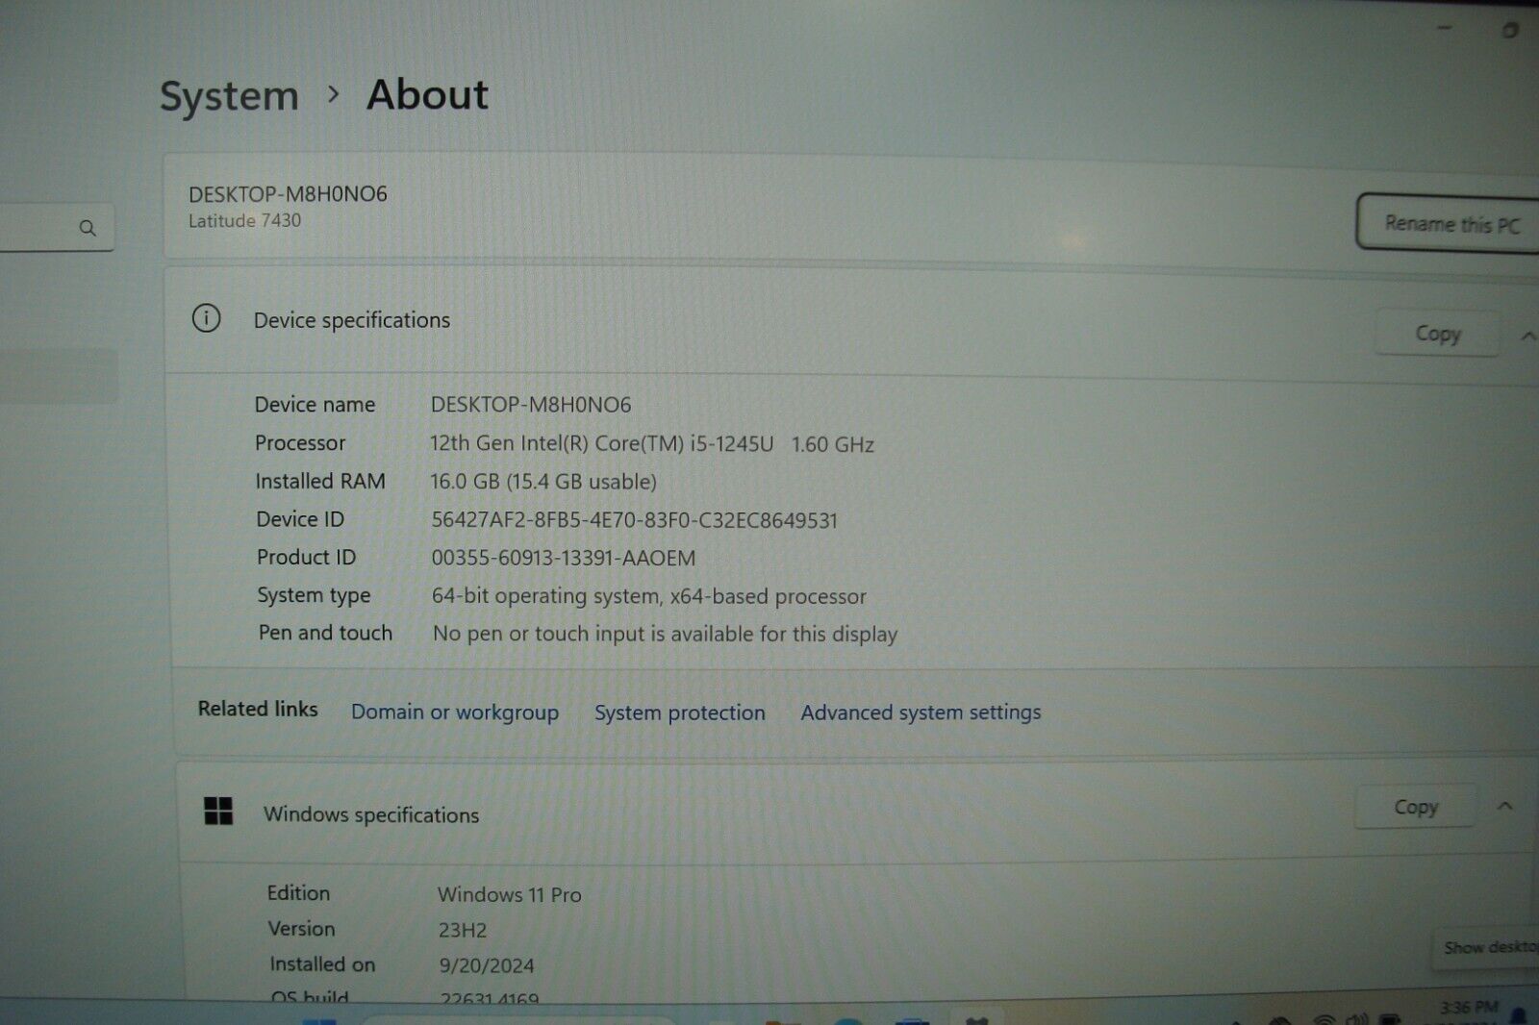Click the System type label

(x=314, y=595)
